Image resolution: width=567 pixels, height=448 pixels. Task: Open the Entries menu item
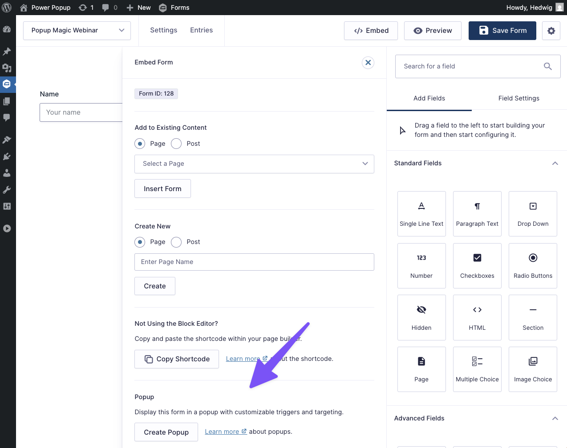point(201,30)
